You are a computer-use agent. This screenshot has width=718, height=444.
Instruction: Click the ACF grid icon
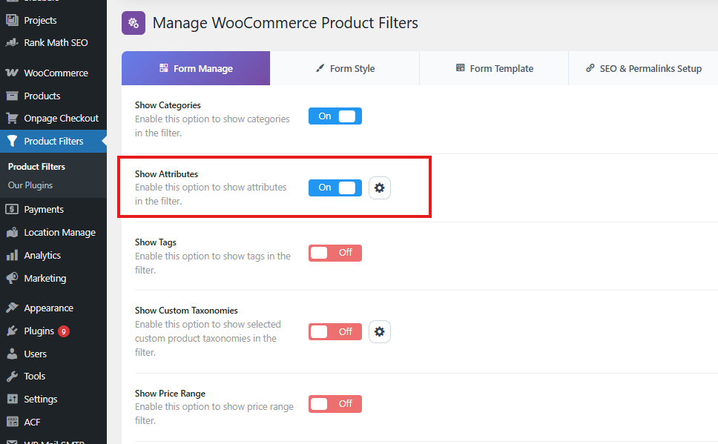pyautogui.click(x=13, y=422)
